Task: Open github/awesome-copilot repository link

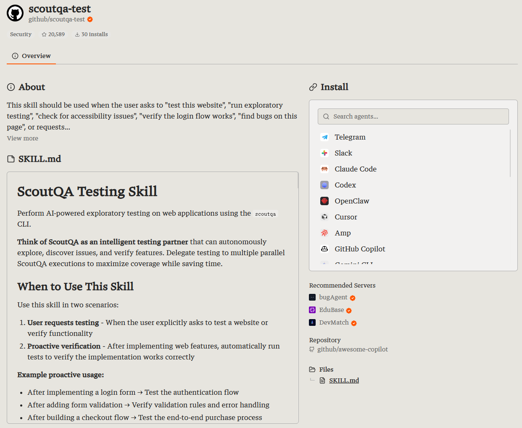Action: [353, 349]
